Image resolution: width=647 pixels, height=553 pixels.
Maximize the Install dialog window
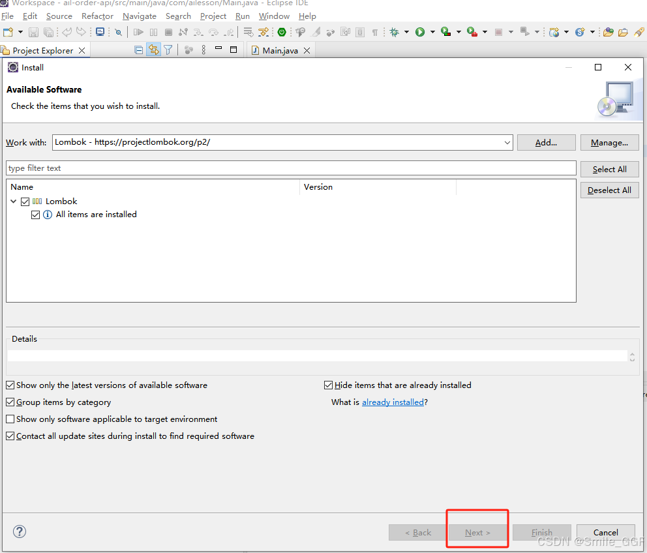pyautogui.click(x=598, y=67)
